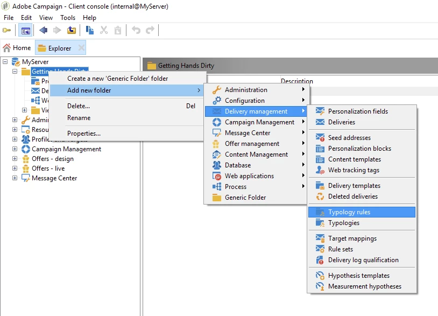Click the Database people icon
This screenshot has height=316, width=438.
217,165
